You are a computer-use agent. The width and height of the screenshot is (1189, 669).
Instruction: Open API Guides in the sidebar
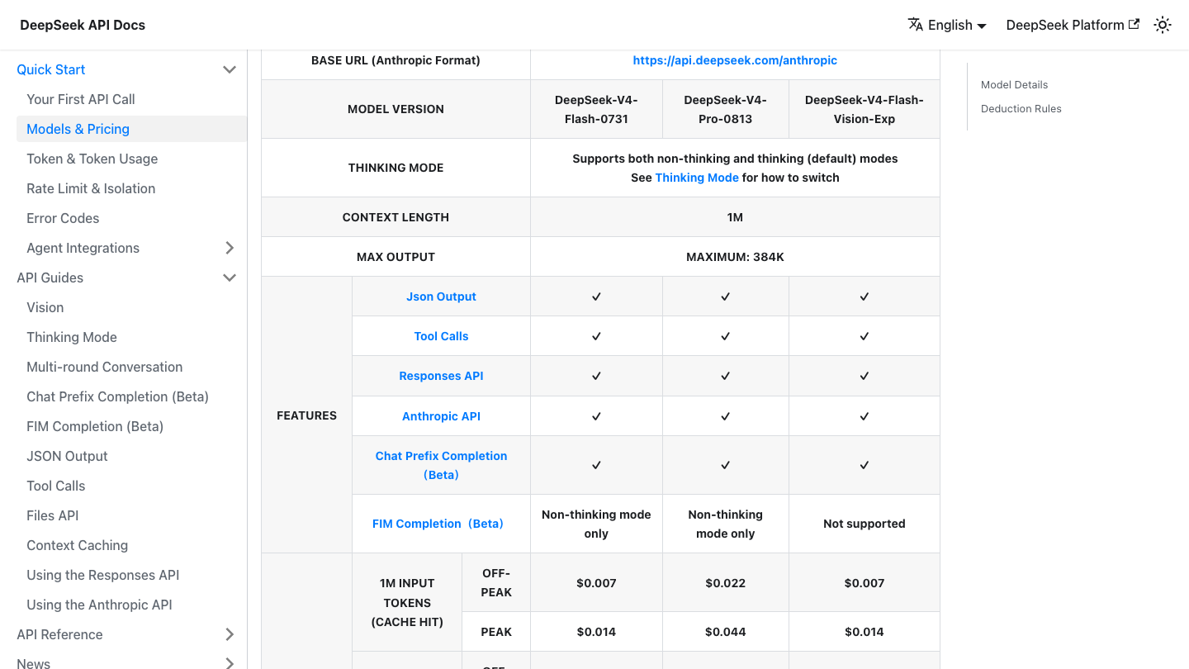click(50, 278)
